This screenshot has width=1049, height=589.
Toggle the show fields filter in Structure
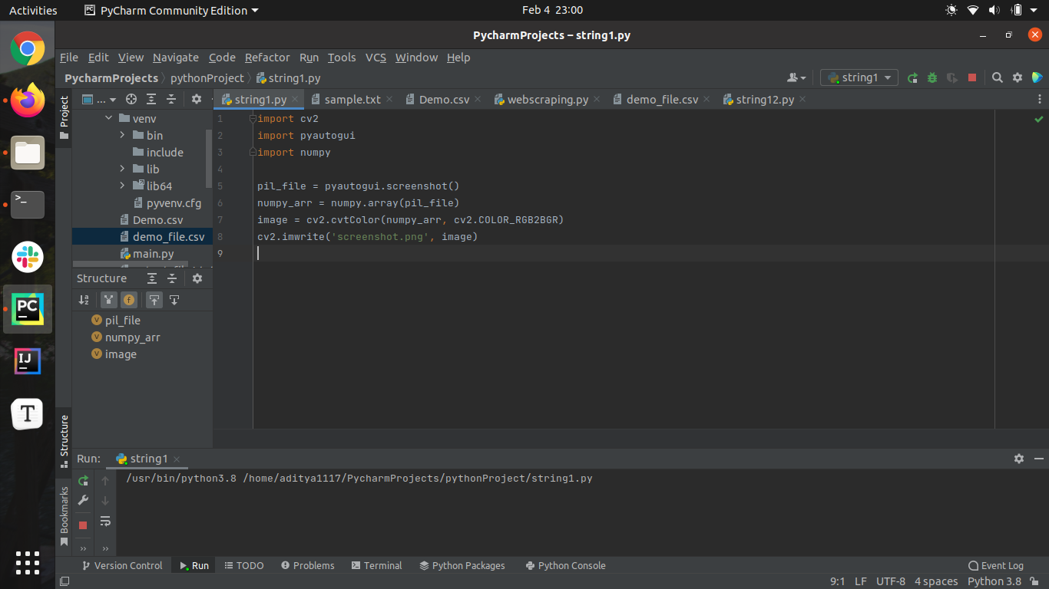[129, 300]
